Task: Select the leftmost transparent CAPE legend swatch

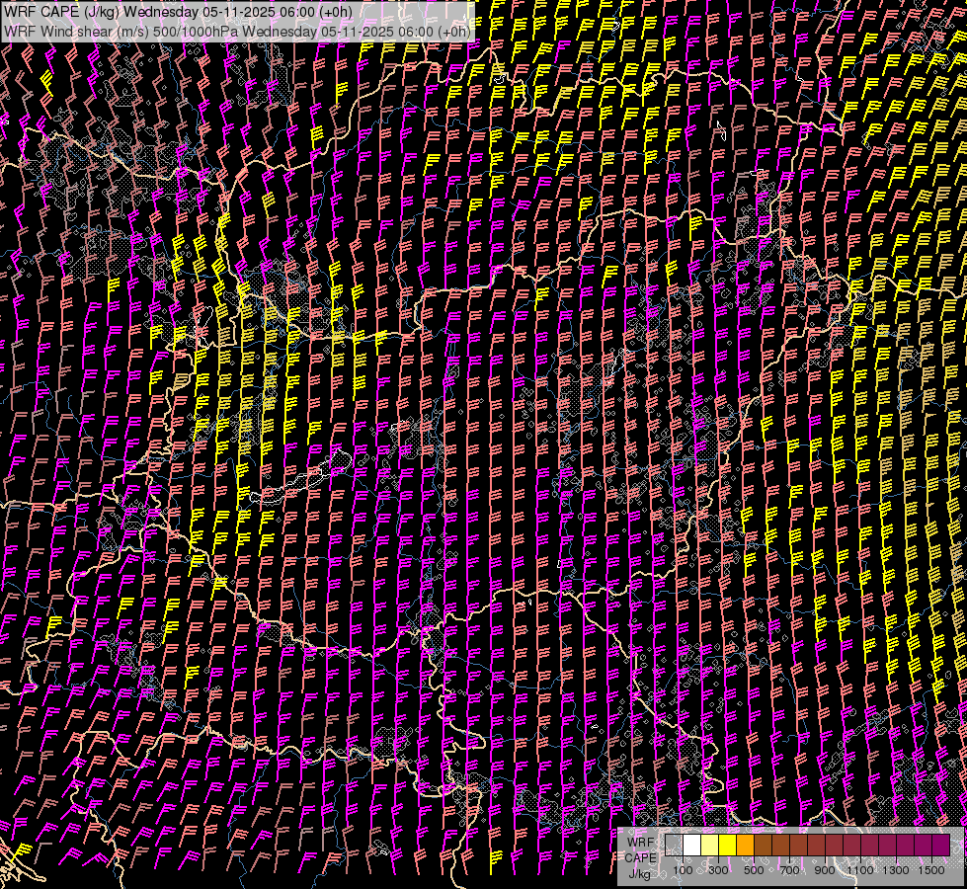Action: coord(674,846)
